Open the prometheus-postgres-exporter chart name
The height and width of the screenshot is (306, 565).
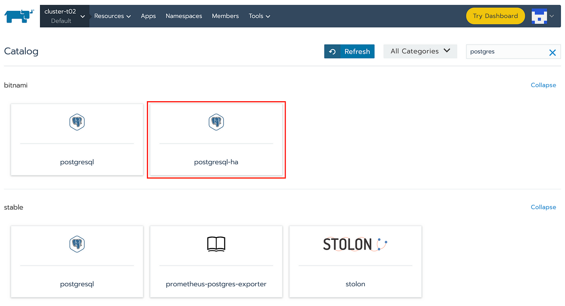[x=216, y=284]
